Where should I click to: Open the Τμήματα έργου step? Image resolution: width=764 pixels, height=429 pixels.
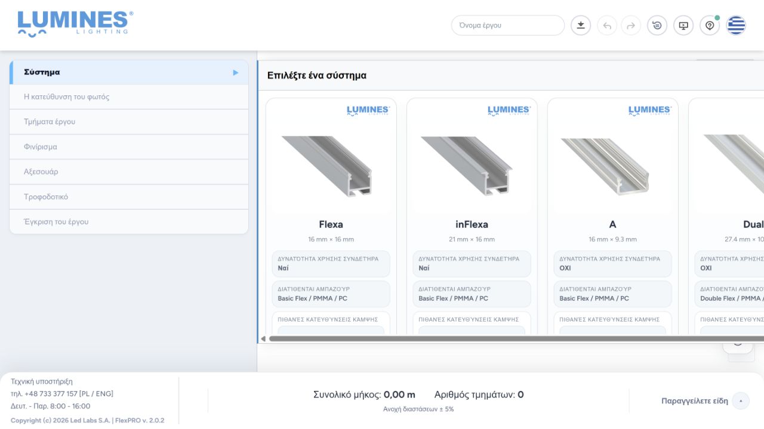(x=129, y=122)
